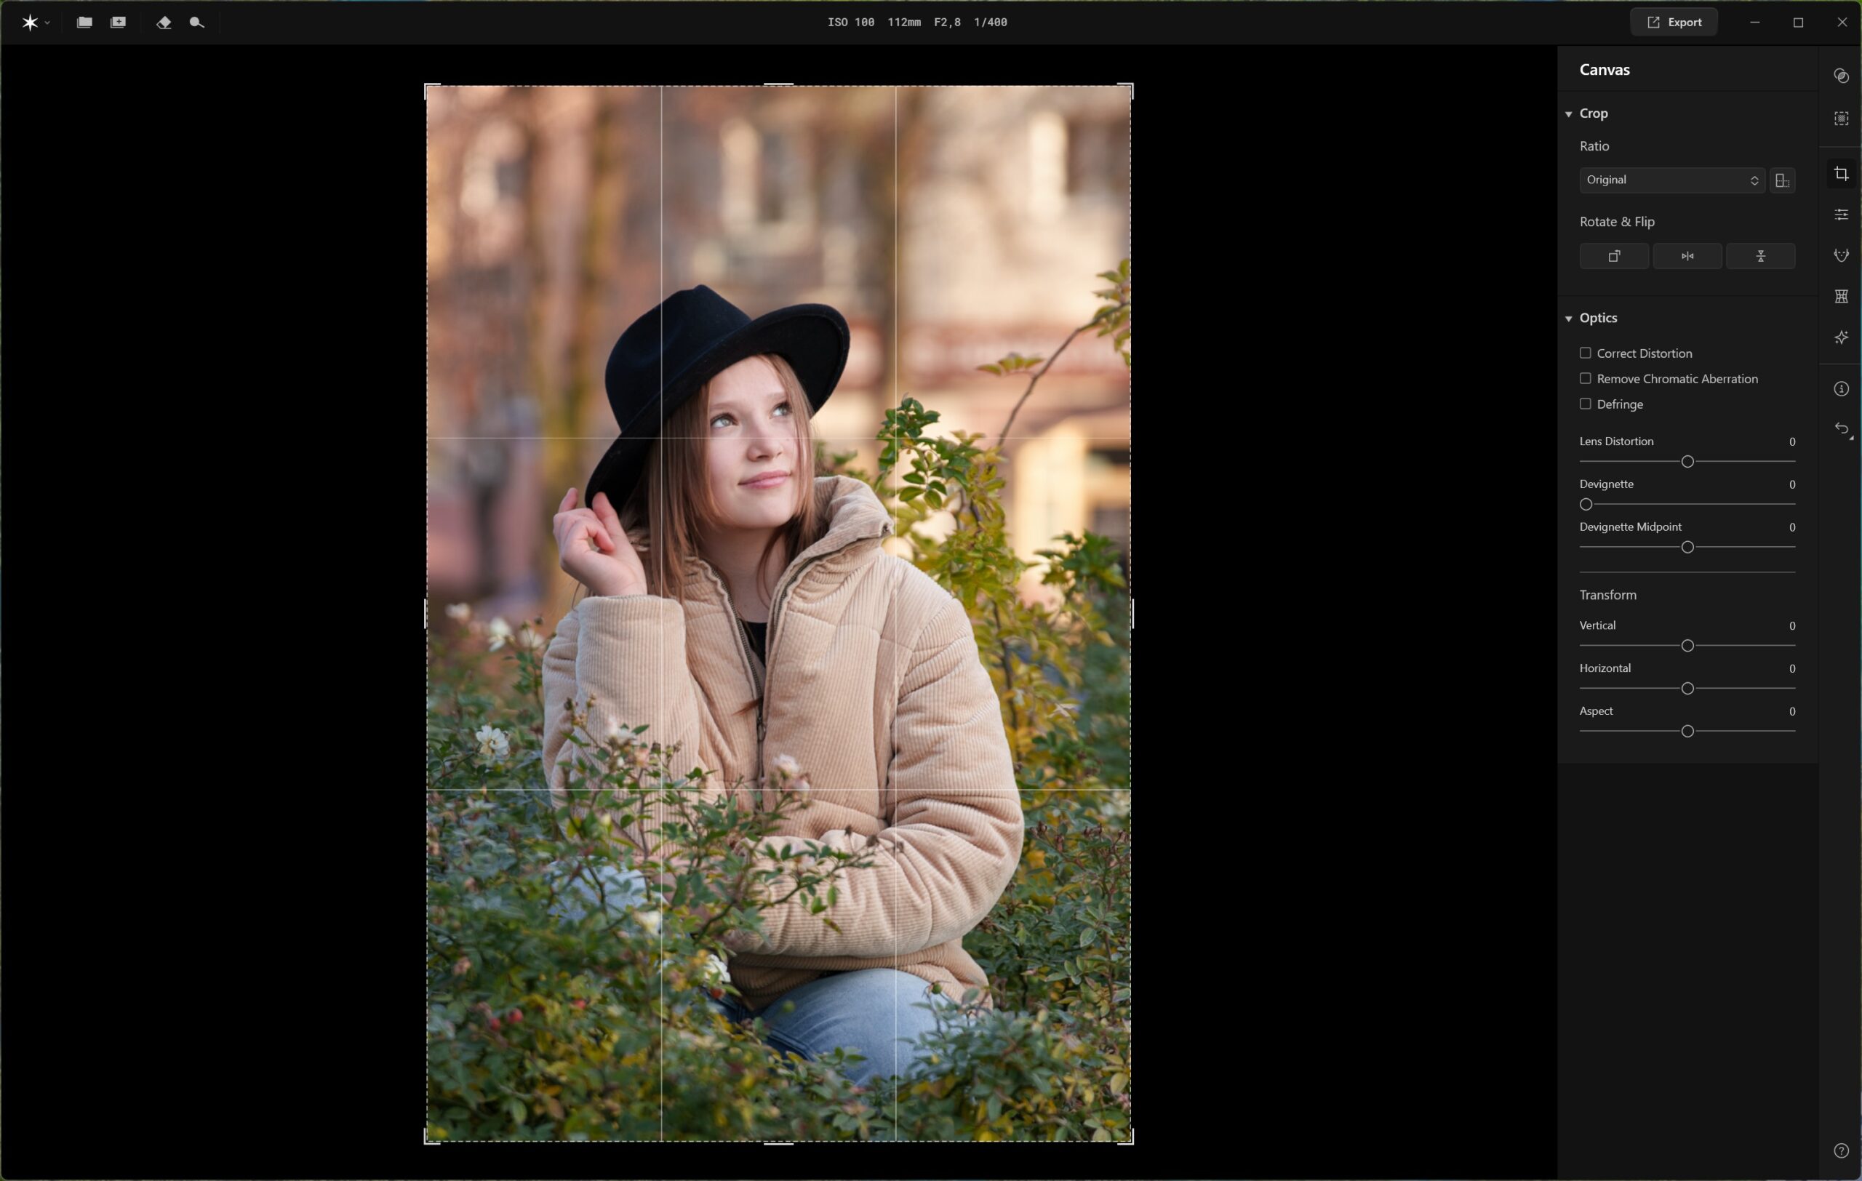The height and width of the screenshot is (1181, 1862).
Task: Click the Export button
Action: [1674, 23]
